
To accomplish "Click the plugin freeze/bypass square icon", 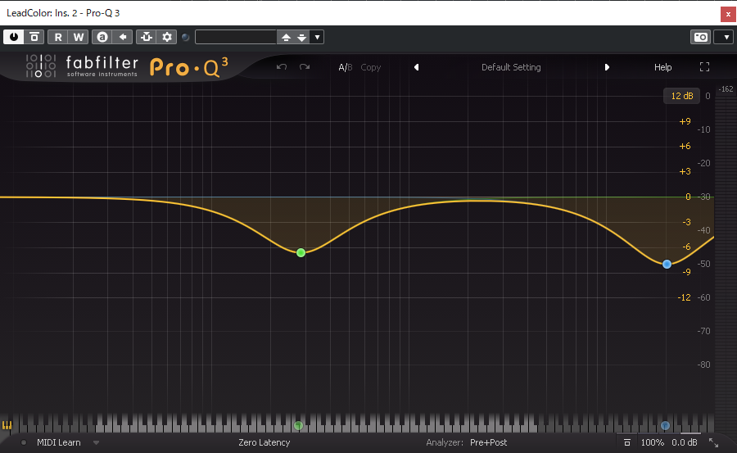I will pos(34,37).
